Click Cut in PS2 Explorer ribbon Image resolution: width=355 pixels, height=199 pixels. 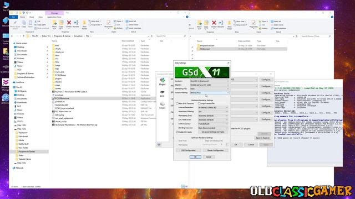pos(37,21)
